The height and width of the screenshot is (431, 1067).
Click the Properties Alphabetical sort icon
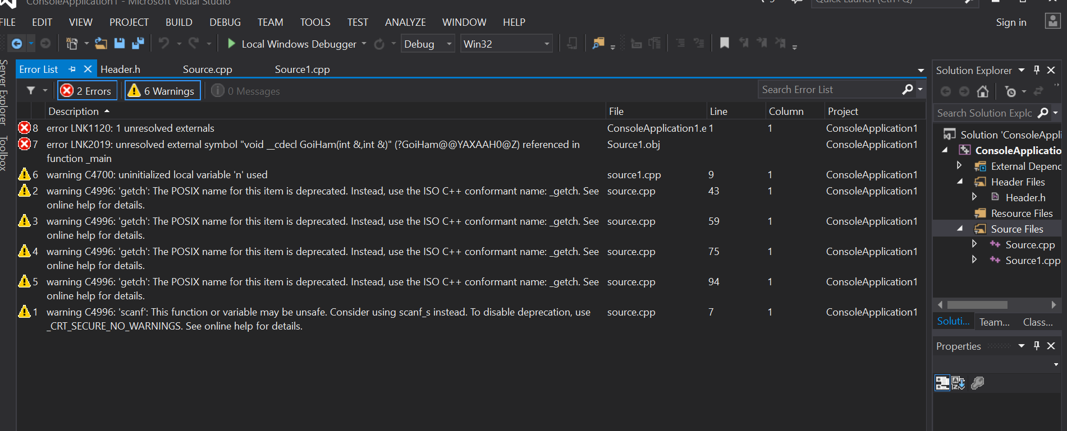click(x=959, y=383)
